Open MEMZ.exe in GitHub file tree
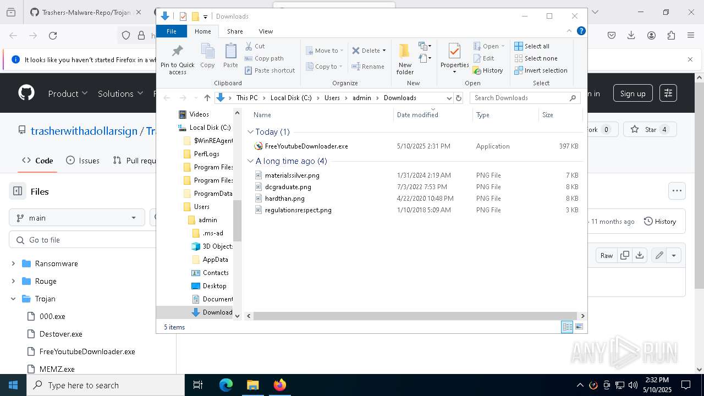 click(57, 369)
